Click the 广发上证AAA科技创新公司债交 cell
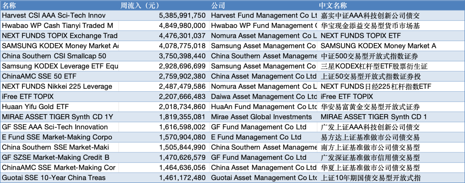The image size is (465, 183). [391, 127]
